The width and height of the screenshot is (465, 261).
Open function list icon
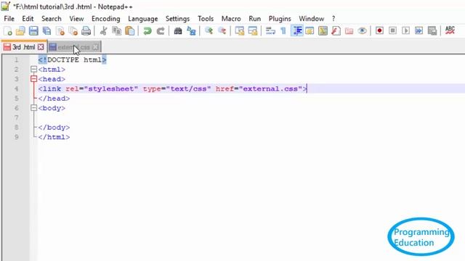(x=336, y=30)
